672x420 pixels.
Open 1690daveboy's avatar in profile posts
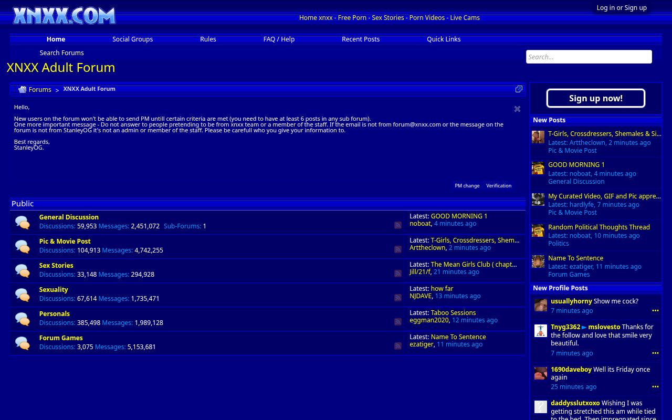coord(541,373)
